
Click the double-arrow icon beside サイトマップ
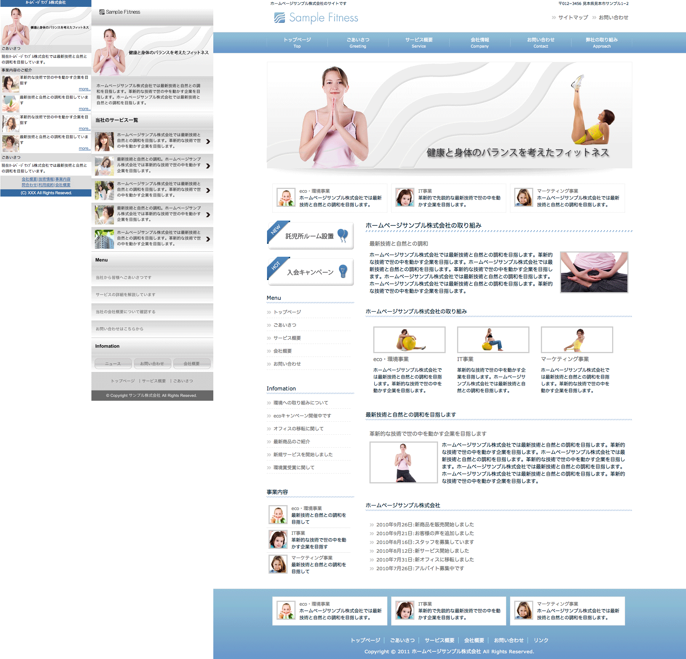click(554, 18)
